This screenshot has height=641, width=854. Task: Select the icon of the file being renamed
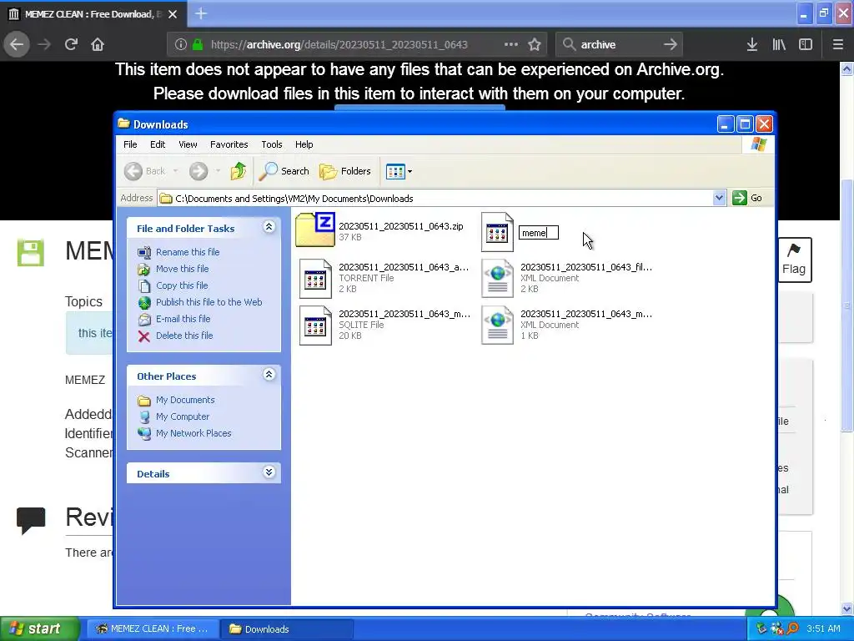497,232
